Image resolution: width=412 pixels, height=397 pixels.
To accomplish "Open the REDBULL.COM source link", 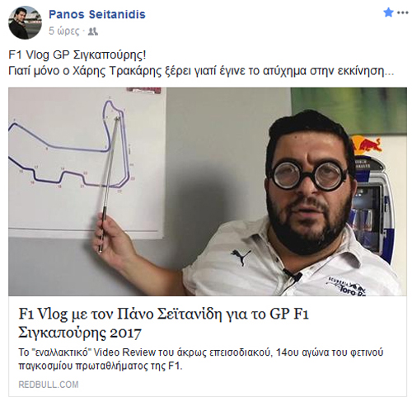I will pyautogui.click(x=49, y=385).
